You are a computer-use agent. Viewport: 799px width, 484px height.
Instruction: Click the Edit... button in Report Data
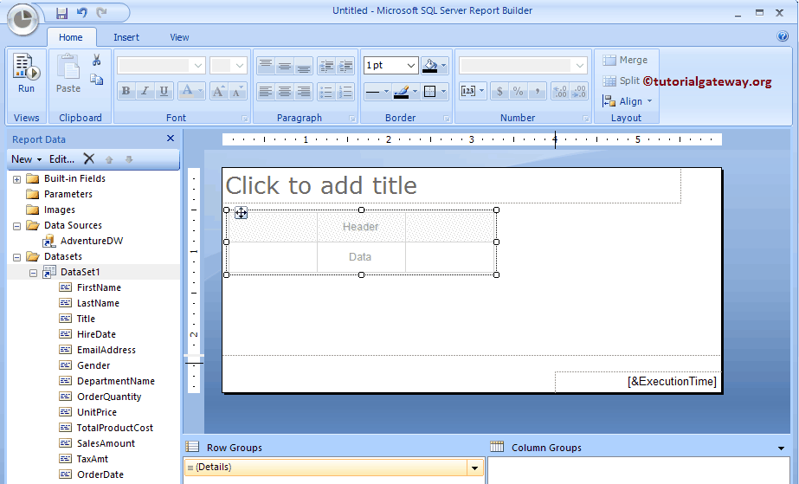coord(61,159)
